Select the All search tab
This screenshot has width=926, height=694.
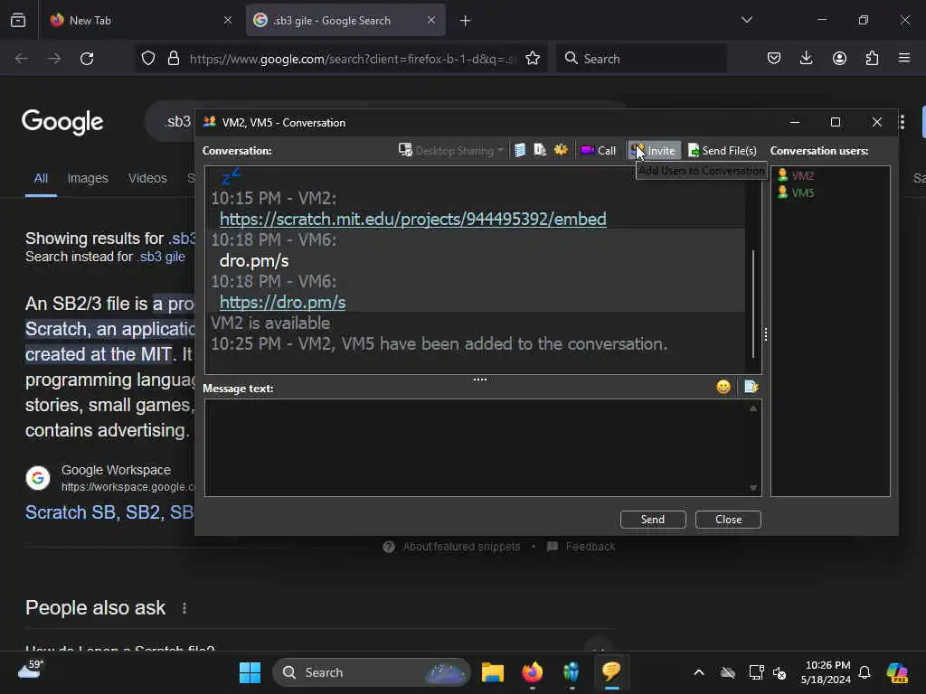tap(41, 178)
